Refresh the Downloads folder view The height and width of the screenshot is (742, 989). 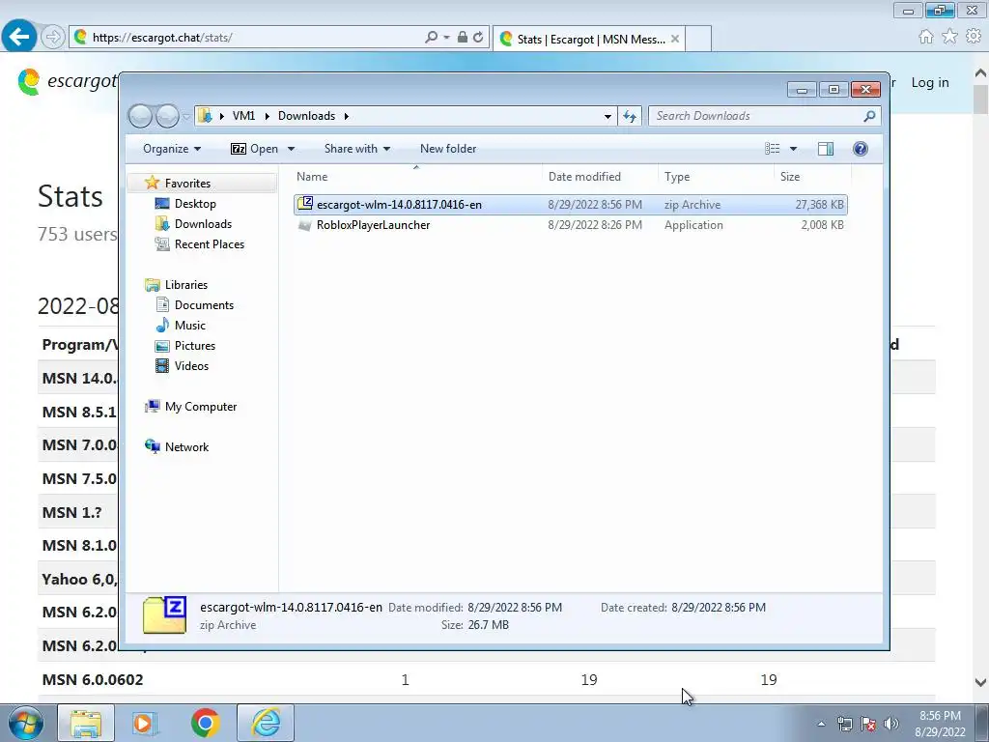tap(630, 116)
